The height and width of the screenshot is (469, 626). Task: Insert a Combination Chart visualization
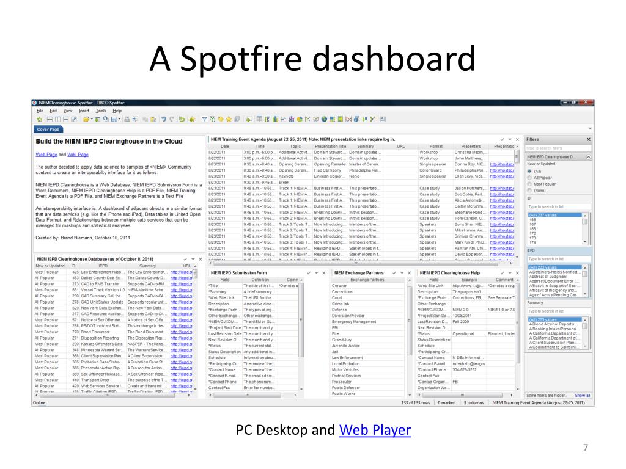292,119
